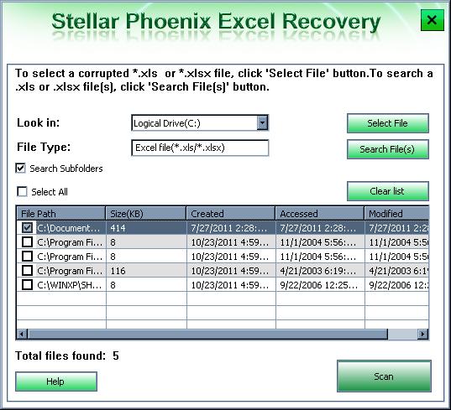Tick the checkbox of the 116 KB file

pyautogui.click(x=27, y=271)
